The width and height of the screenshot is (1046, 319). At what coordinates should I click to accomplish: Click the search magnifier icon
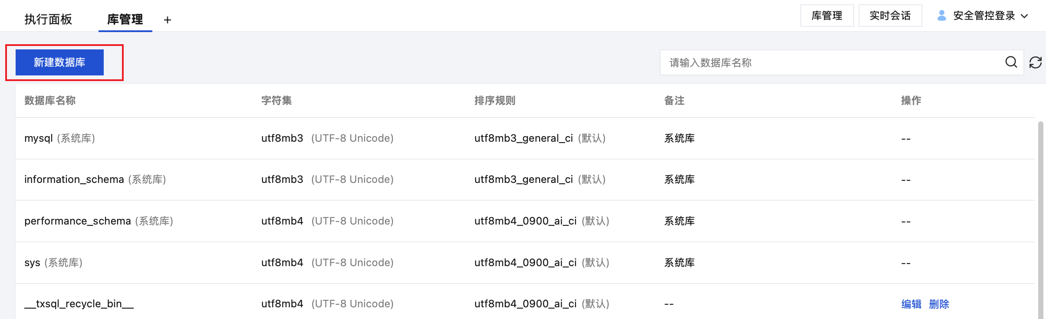pos(1011,62)
